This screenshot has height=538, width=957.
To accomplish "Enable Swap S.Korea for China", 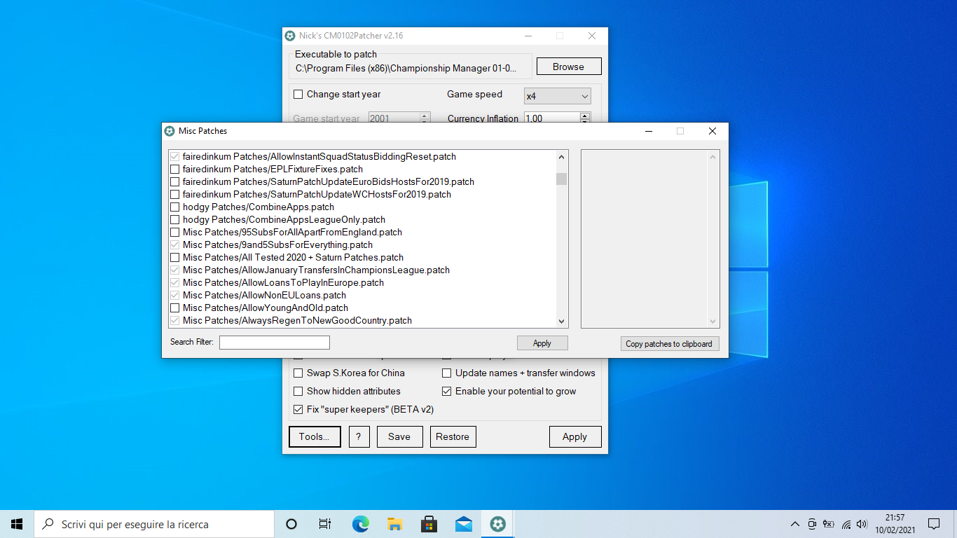I will point(298,373).
